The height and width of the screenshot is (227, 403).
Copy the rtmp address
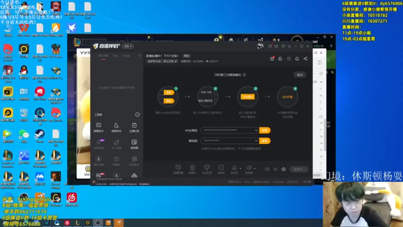pyautogui.click(x=265, y=130)
